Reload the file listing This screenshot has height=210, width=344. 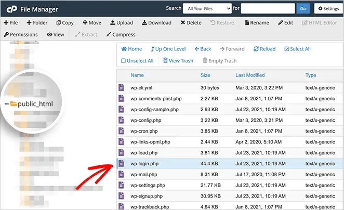pyautogui.click(x=264, y=49)
